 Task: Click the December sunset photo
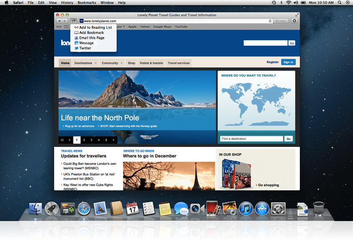point(169,176)
